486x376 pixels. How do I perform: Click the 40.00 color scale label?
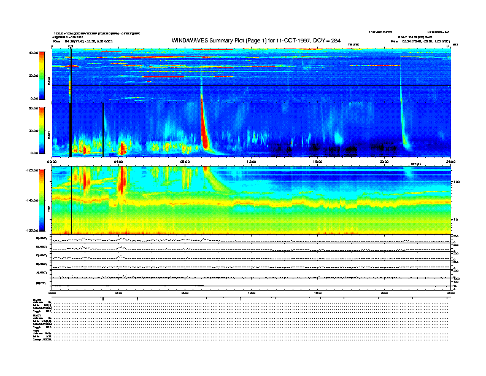point(33,53)
